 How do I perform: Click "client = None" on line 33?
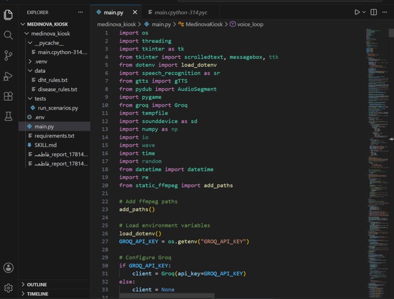[153, 290]
